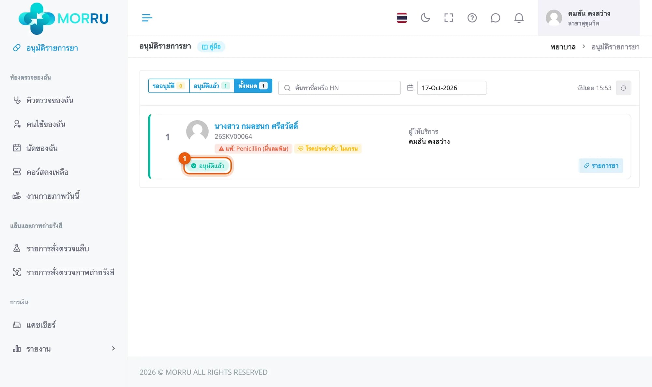Viewport: 652px width, 387px height.
Task: Click provider name คมสัน คงสว่าง in card
Action: (429, 142)
